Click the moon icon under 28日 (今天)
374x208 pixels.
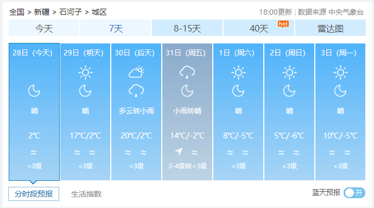[x=34, y=91]
